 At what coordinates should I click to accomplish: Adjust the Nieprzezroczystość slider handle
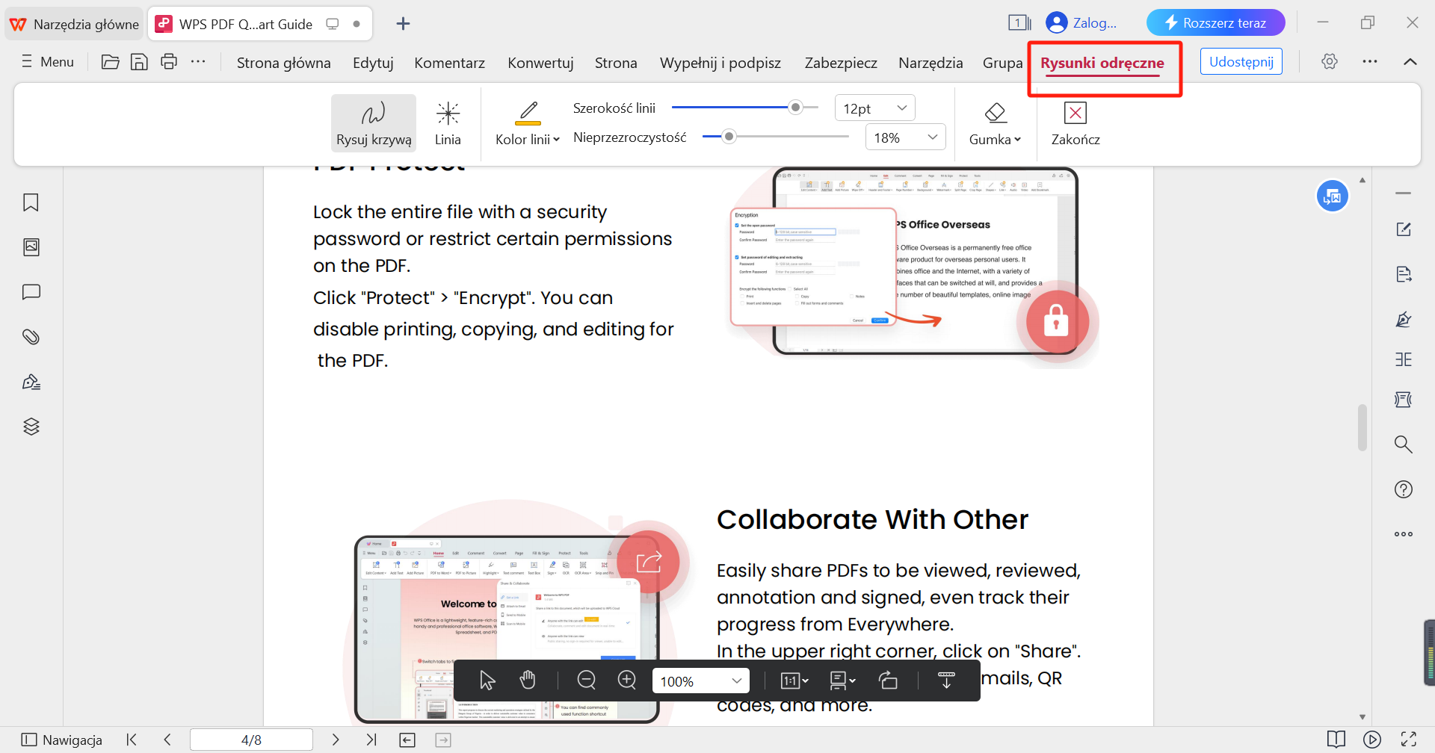pyautogui.click(x=729, y=137)
